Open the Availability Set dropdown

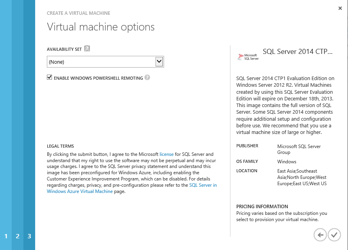point(105,62)
